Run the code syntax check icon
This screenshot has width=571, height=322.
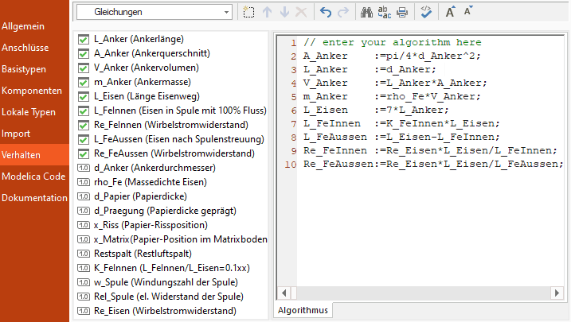[427, 13]
